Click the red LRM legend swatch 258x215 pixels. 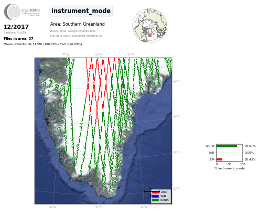click(155, 192)
